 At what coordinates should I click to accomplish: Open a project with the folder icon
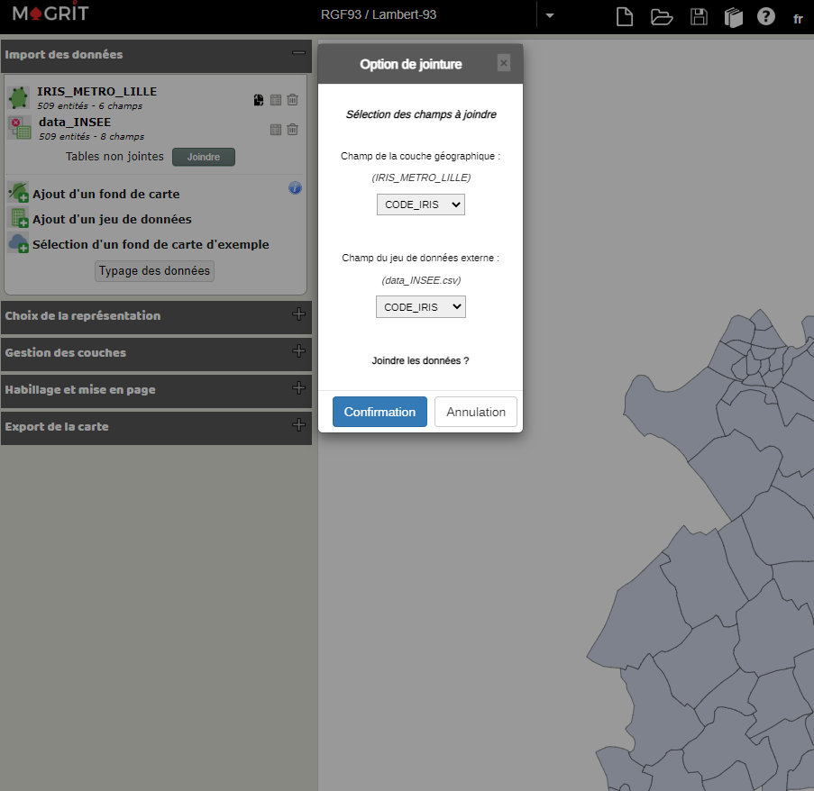tap(662, 16)
